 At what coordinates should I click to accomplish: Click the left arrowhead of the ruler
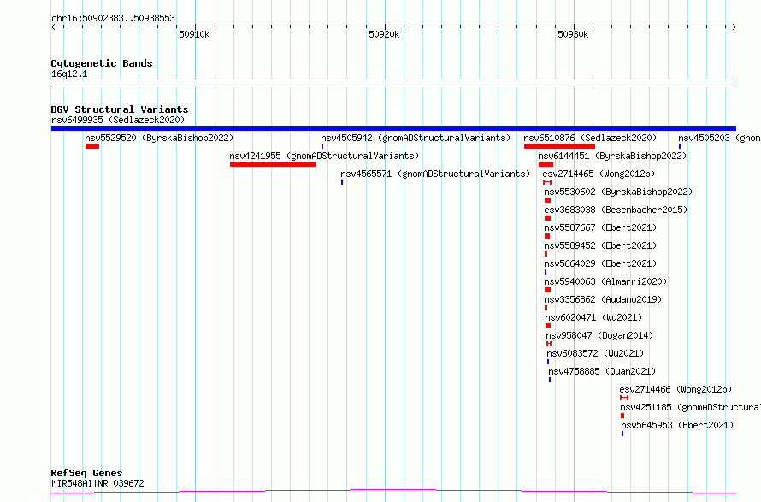pyautogui.click(x=53, y=27)
